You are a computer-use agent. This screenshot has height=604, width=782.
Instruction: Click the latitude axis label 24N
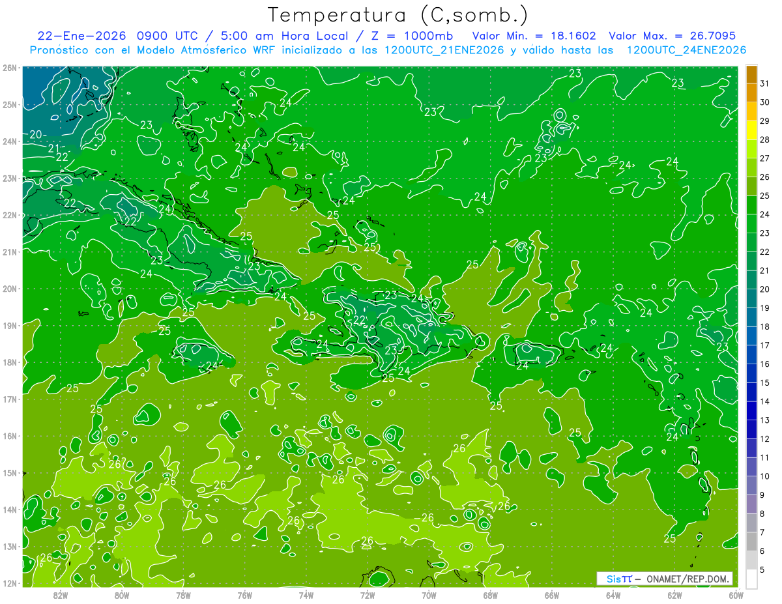pyautogui.click(x=10, y=141)
